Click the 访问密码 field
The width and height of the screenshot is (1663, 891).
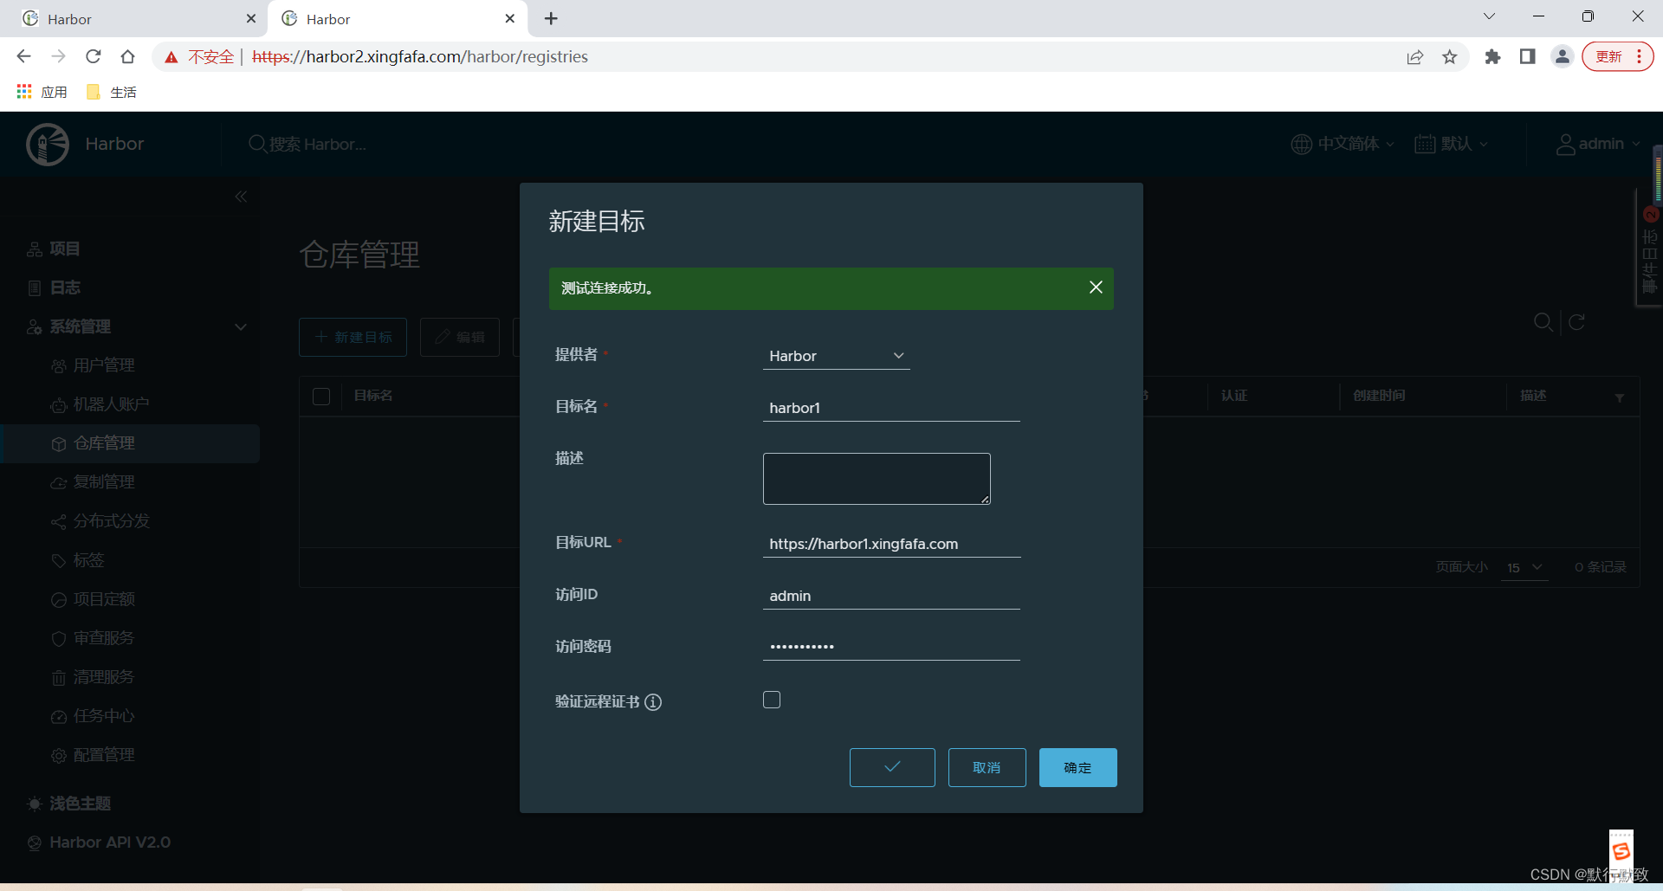pos(891,647)
